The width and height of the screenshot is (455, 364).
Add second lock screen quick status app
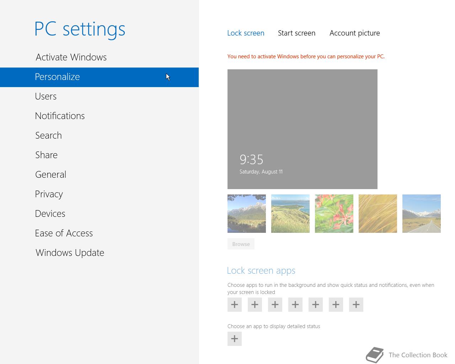(x=255, y=305)
